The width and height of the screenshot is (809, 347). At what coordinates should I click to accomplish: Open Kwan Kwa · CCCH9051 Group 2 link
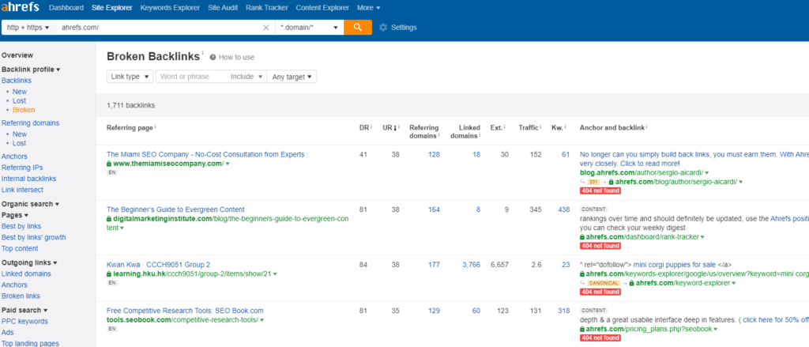(x=158, y=265)
